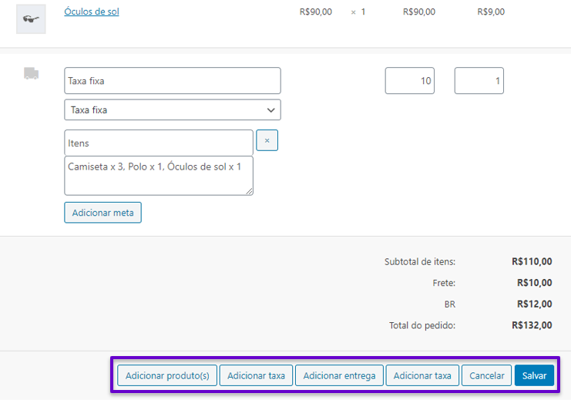Click Adicionar taxa beside Cancelar
The height and width of the screenshot is (400, 571).
[x=422, y=375]
